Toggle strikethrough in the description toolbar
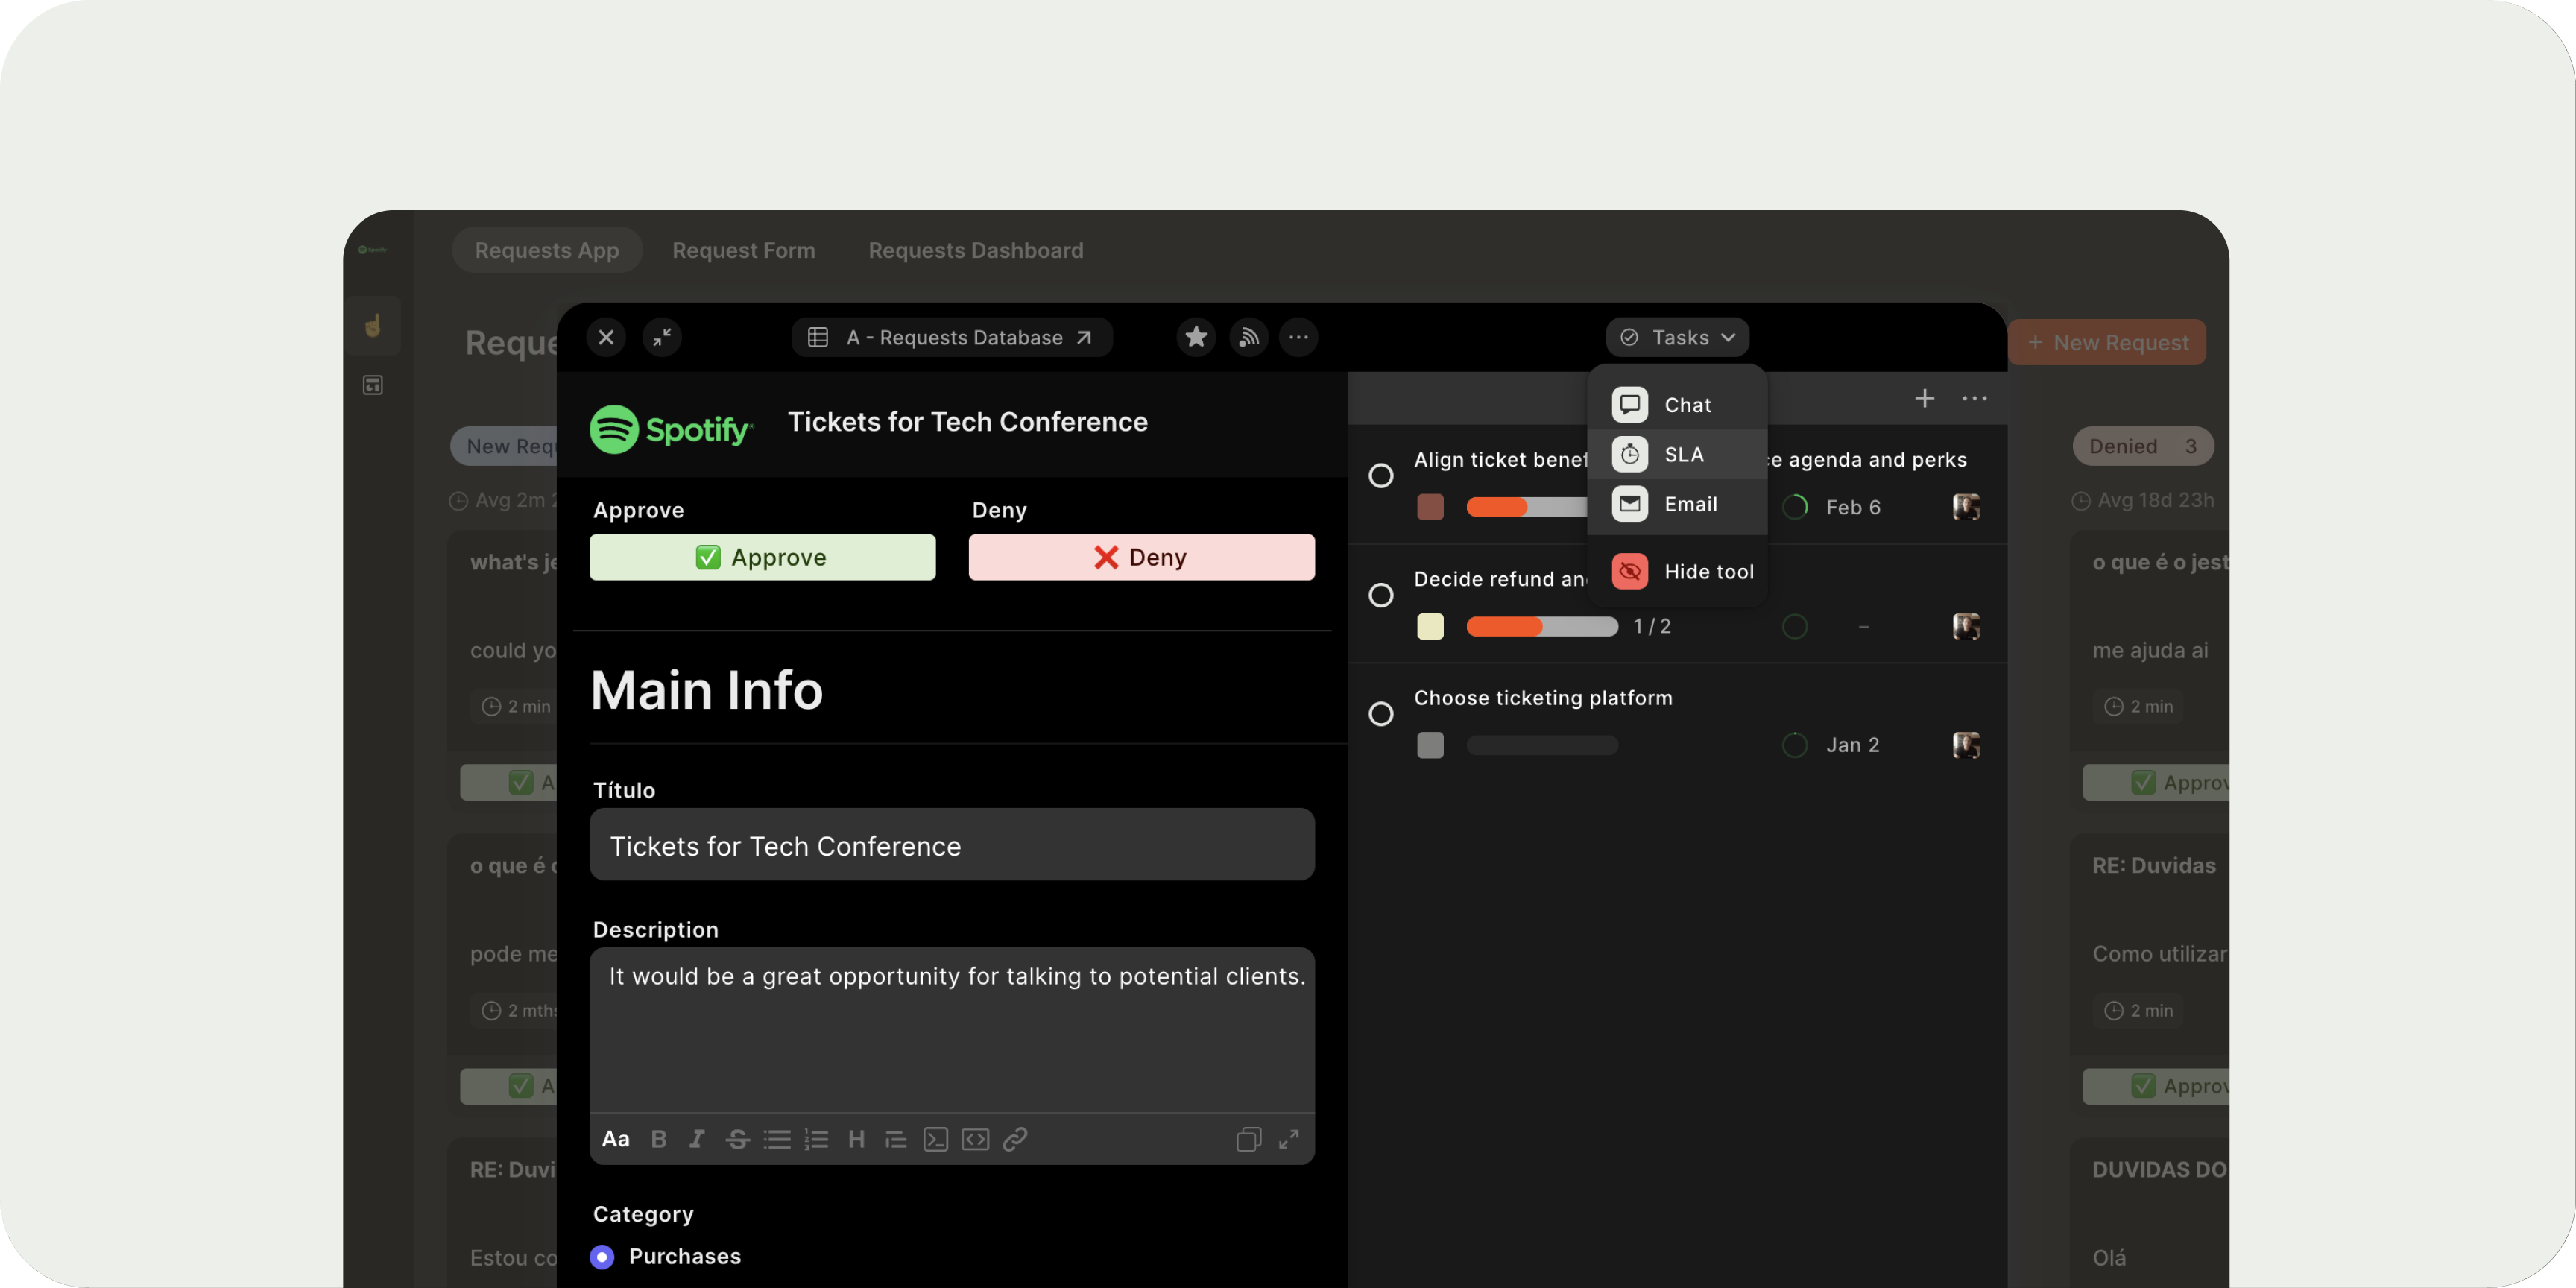Viewport: 2576px width, 1288px height. point(737,1139)
